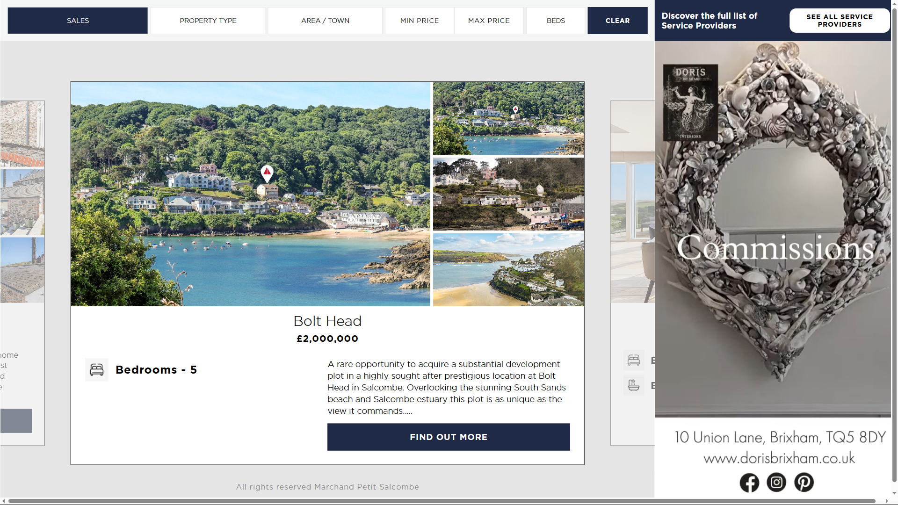Click the bed icon beside Bedrooms - 5
Screen dimensions: 898x505
(x=97, y=370)
